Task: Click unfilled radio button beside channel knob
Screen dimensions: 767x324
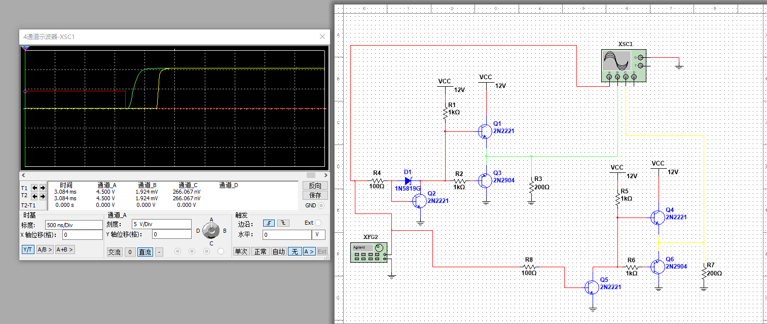Action: [x=221, y=251]
